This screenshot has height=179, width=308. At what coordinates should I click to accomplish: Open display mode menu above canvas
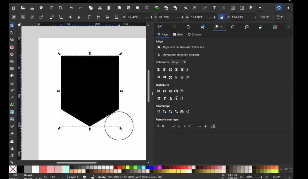pos(149,24)
